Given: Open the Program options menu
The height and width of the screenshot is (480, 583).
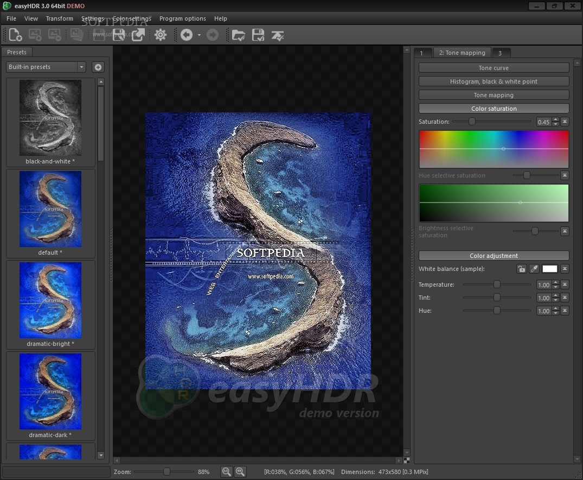Looking at the screenshot, I should (x=183, y=18).
